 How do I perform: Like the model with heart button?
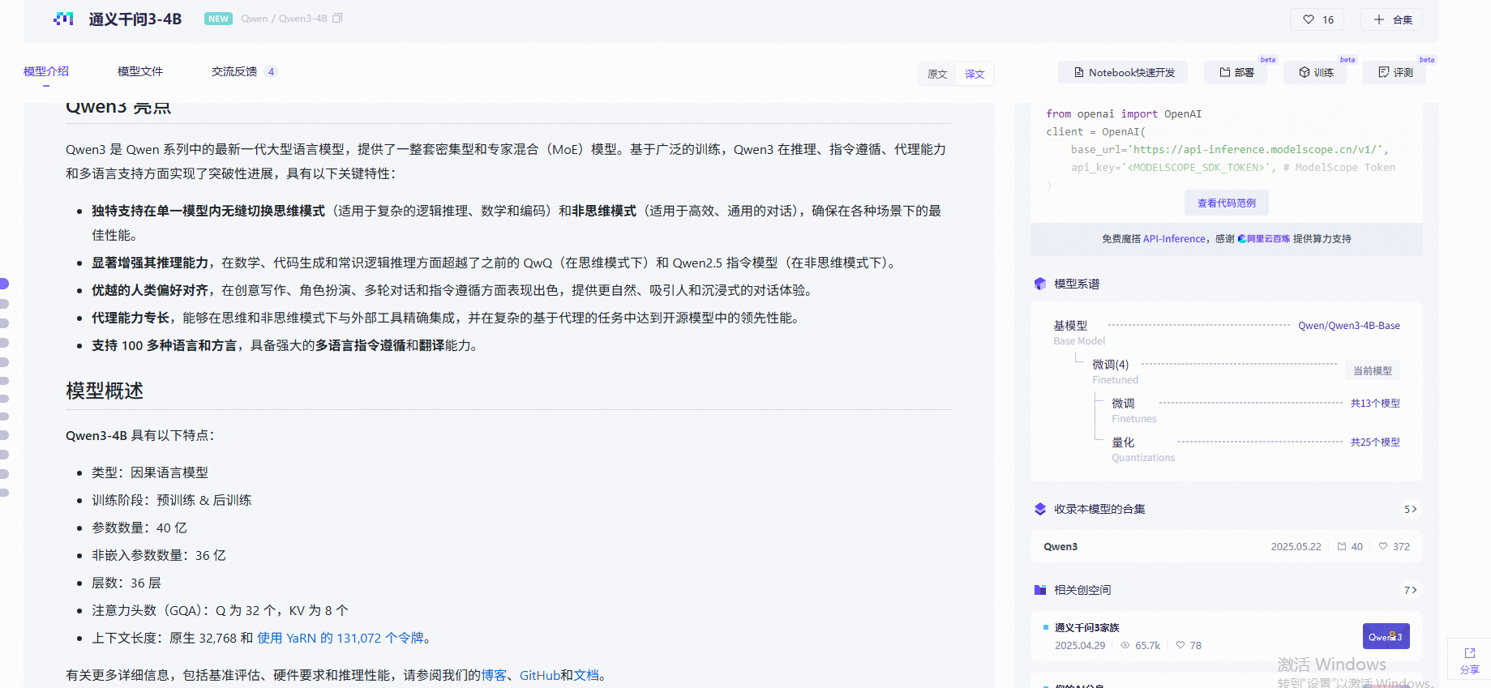[x=1317, y=19]
